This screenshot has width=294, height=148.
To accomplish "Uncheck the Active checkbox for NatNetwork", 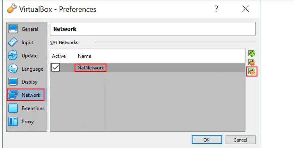I will click(x=56, y=68).
